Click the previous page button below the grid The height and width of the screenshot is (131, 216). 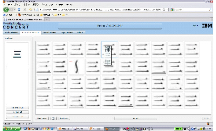pyautogui.click(x=42, y=118)
